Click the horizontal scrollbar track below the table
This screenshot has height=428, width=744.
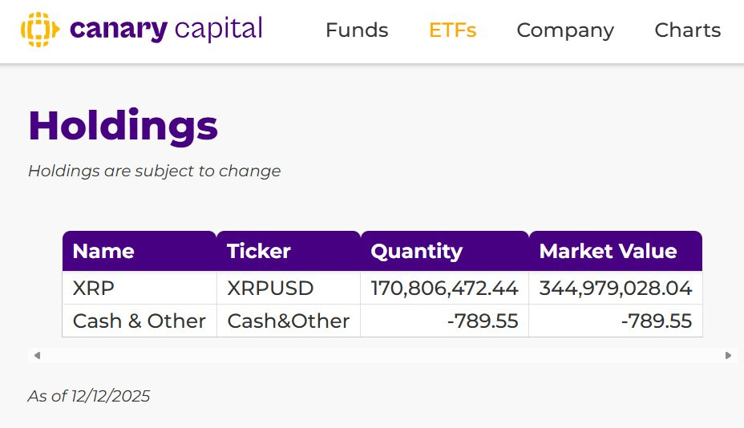click(x=382, y=355)
